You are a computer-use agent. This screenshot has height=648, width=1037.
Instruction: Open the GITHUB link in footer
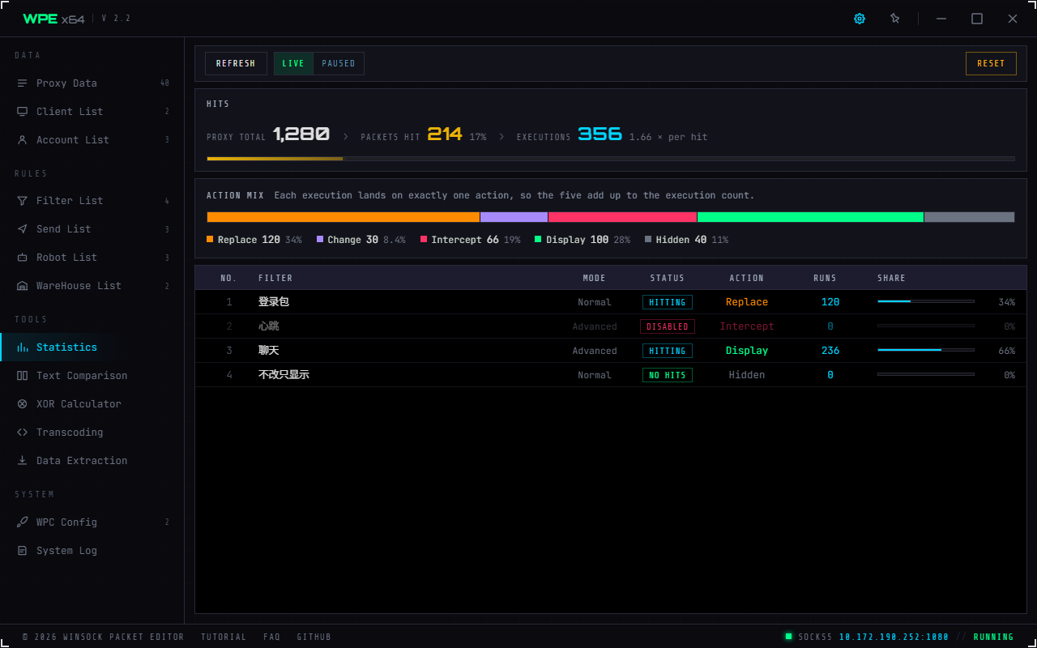[314, 637]
